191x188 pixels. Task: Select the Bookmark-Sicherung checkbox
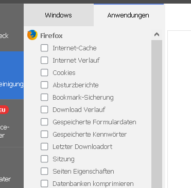[44, 97]
